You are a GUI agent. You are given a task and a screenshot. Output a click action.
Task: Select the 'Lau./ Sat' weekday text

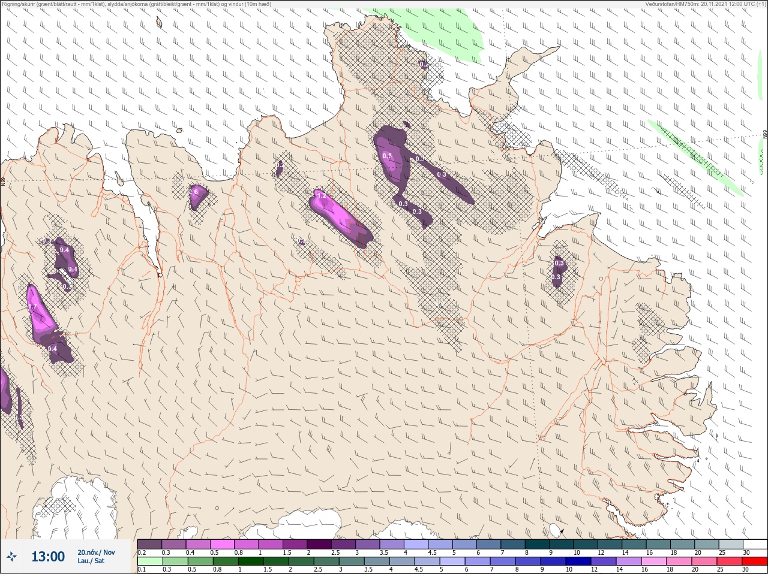[91, 561]
